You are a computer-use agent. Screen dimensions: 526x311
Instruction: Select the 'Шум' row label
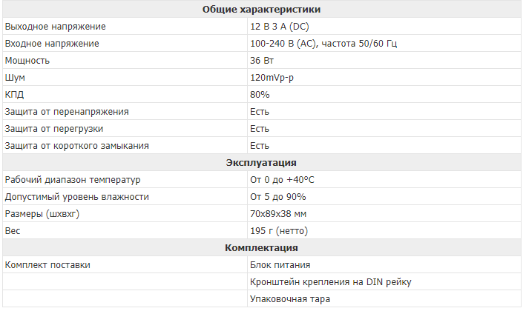(15, 78)
